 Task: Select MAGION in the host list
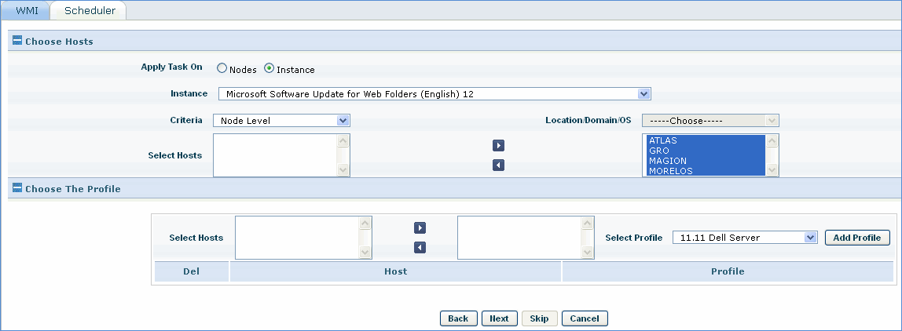(x=668, y=161)
